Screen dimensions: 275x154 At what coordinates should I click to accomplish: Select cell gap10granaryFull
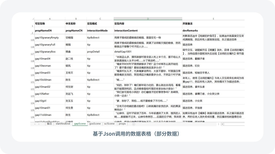coord(50,45)
